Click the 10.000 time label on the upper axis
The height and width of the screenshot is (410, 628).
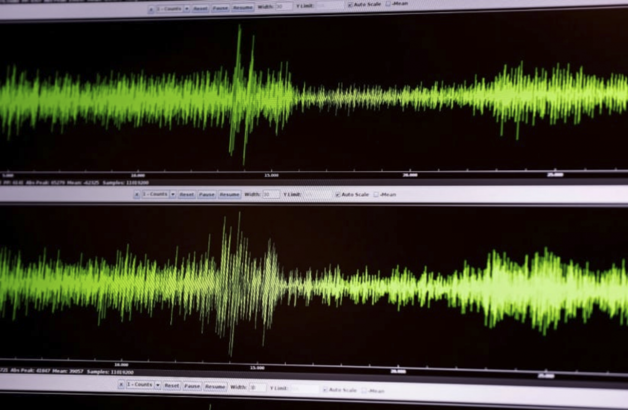click(138, 176)
